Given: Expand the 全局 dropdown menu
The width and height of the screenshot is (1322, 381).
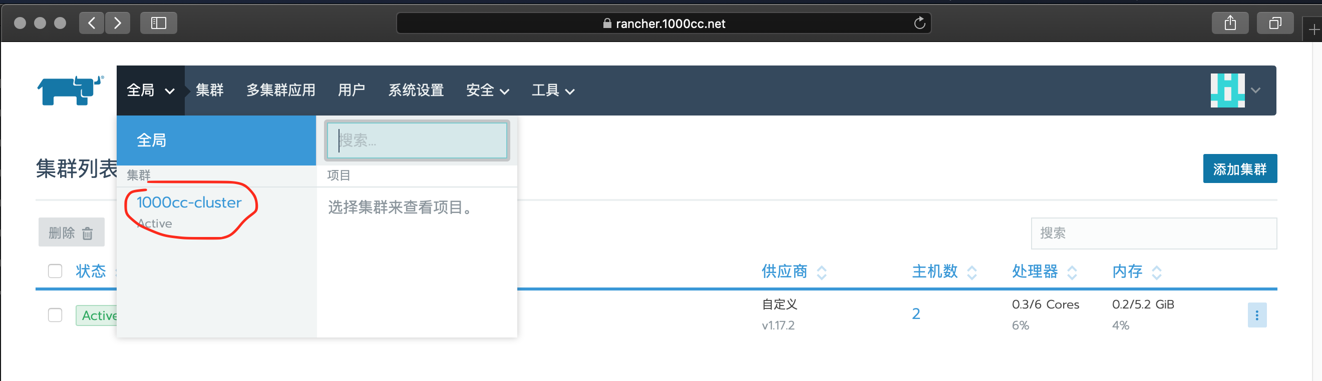Looking at the screenshot, I should (x=150, y=90).
